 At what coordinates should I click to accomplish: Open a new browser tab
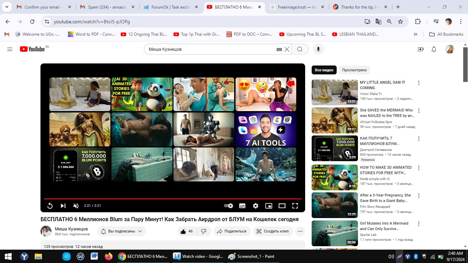coord(398,7)
